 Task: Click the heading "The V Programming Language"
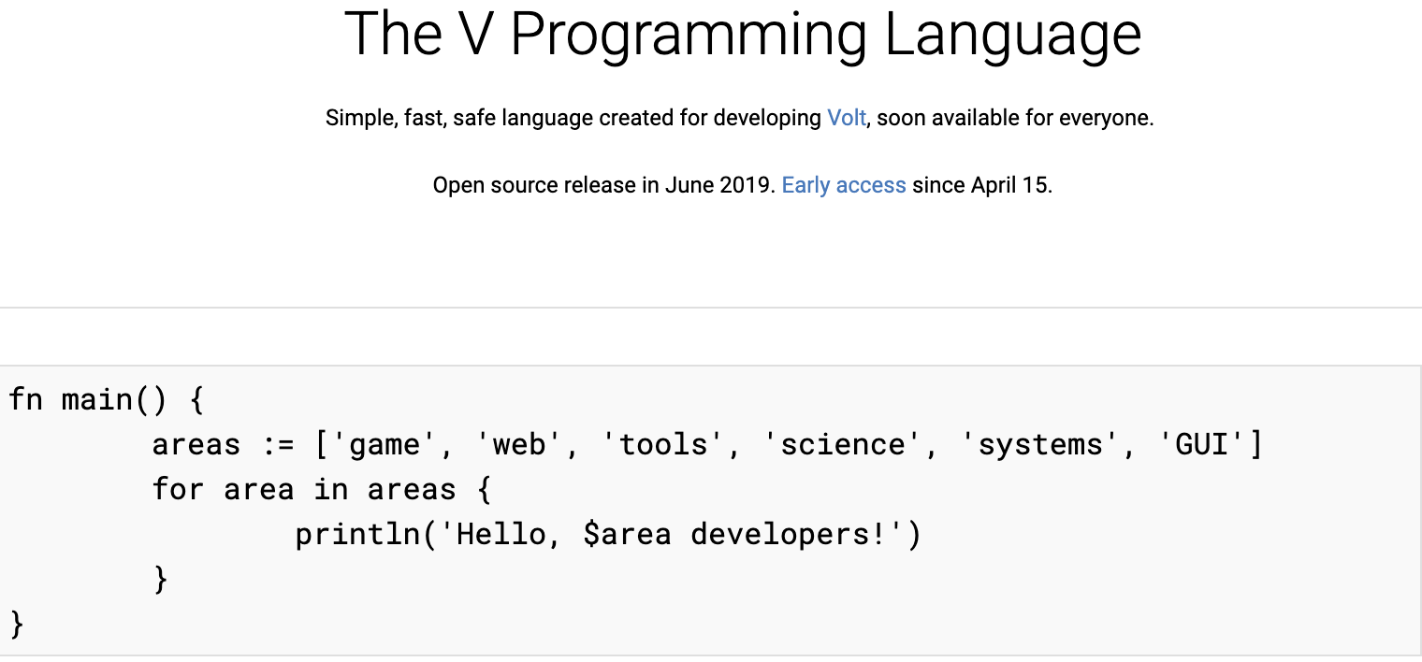743,35
